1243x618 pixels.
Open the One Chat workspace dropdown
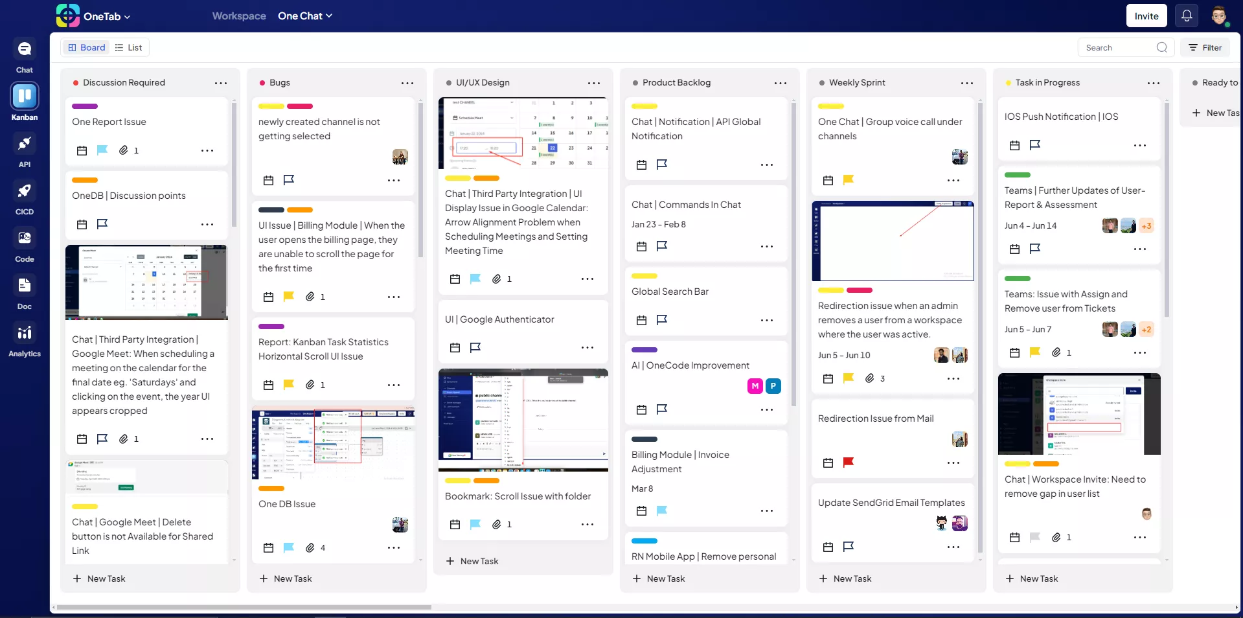[x=304, y=16]
